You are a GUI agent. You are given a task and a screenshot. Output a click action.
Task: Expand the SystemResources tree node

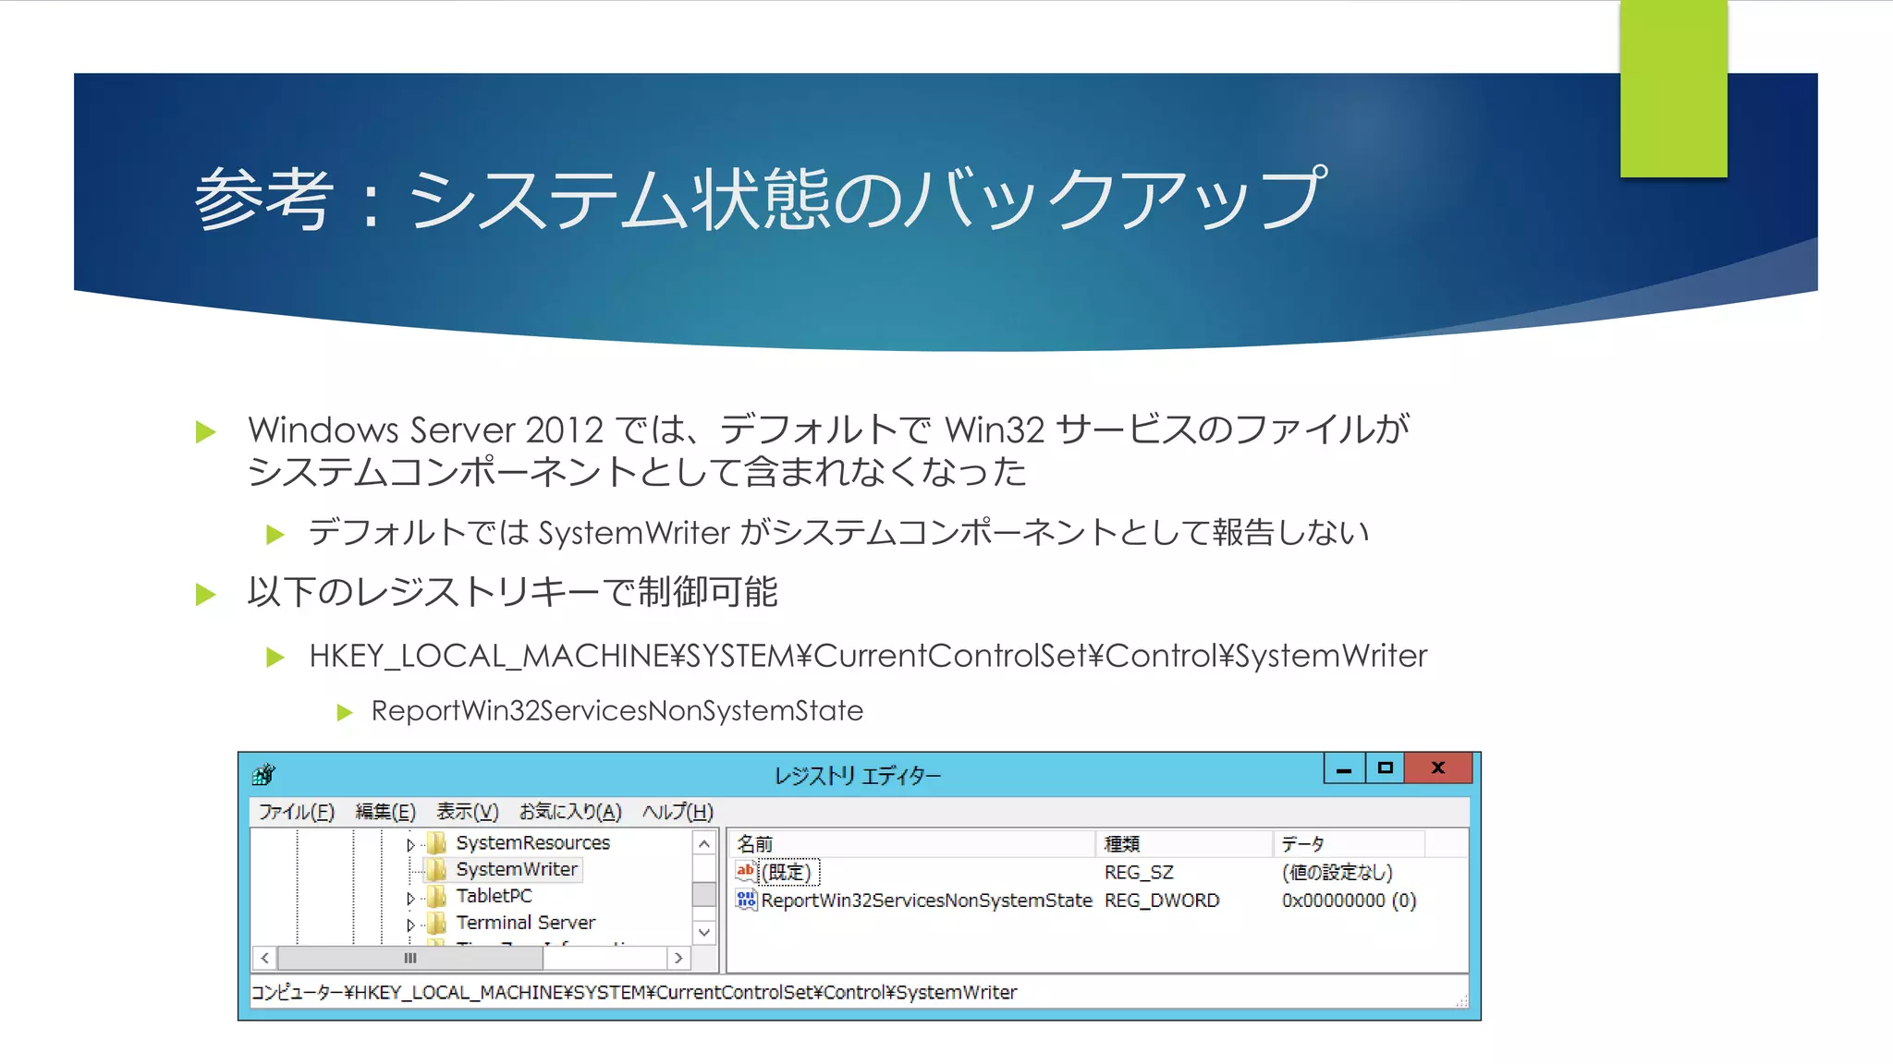(x=410, y=844)
